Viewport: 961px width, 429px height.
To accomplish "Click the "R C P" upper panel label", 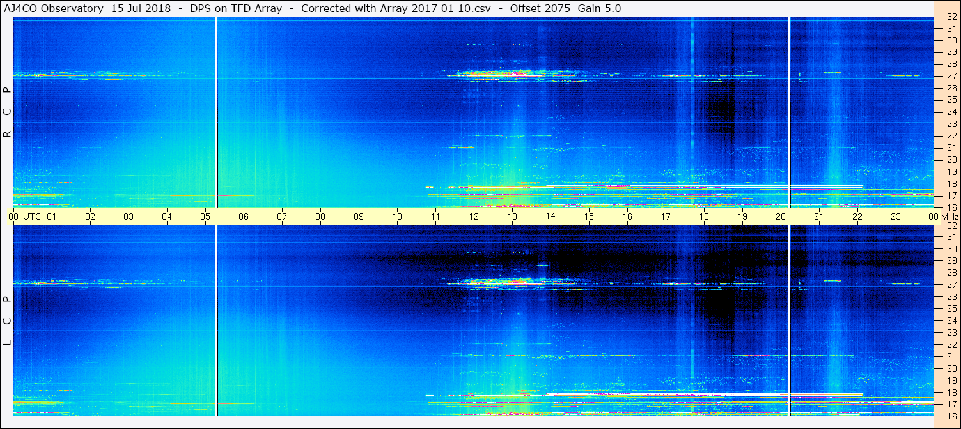I will tap(8, 112).
